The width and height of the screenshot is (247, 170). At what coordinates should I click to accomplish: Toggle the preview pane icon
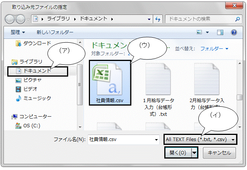[220, 32]
